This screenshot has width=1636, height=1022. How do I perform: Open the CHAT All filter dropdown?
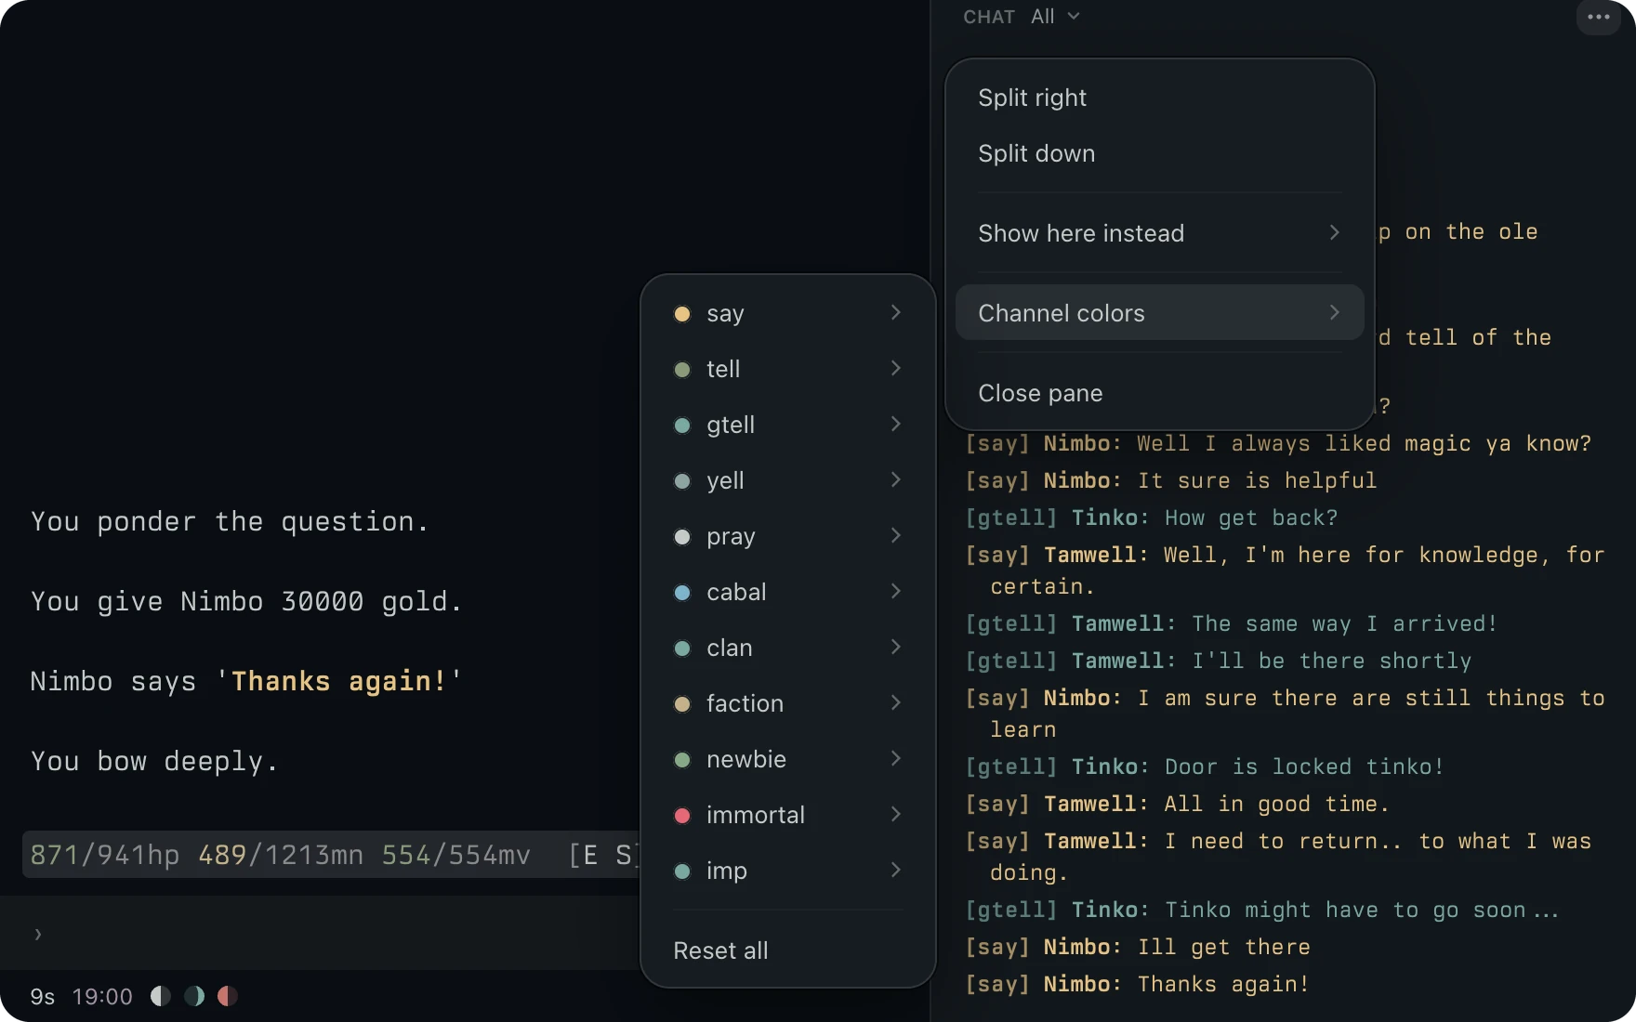click(1055, 17)
